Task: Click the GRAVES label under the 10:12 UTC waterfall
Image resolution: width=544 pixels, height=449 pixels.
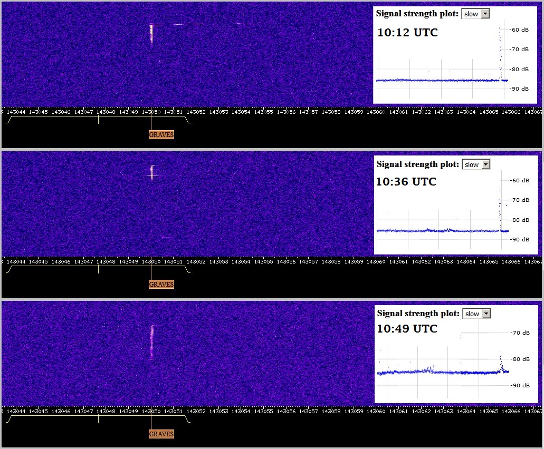Action: point(161,135)
